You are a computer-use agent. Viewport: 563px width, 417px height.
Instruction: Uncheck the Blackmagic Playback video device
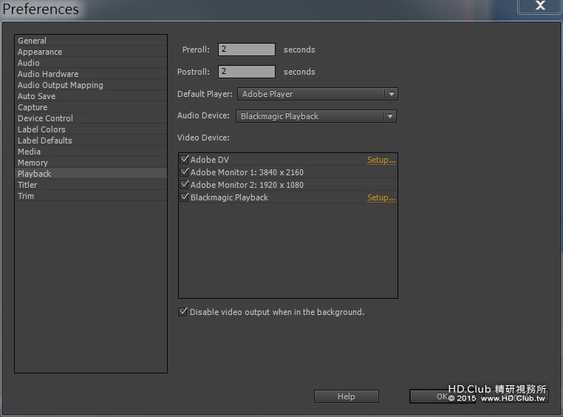(184, 197)
